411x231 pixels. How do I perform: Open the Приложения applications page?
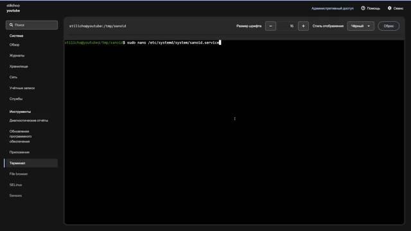coord(19,152)
